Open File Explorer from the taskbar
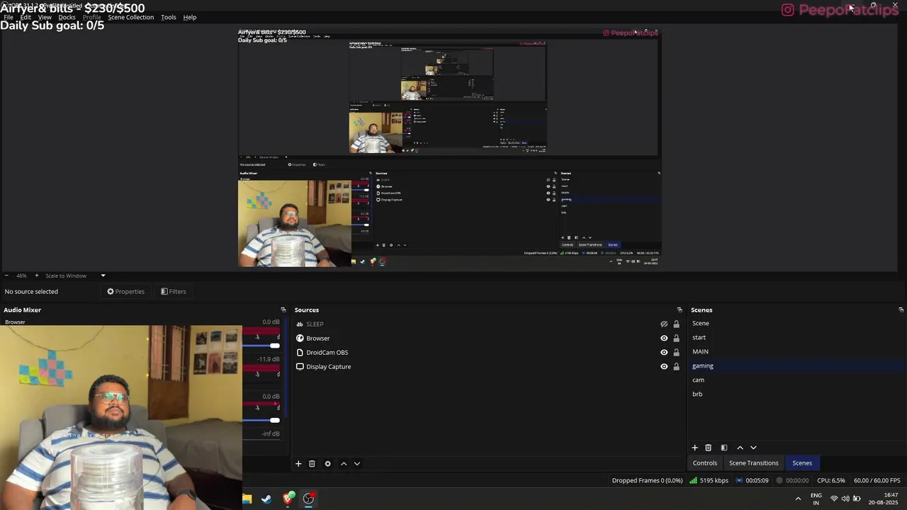The image size is (907, 510). 247,499
